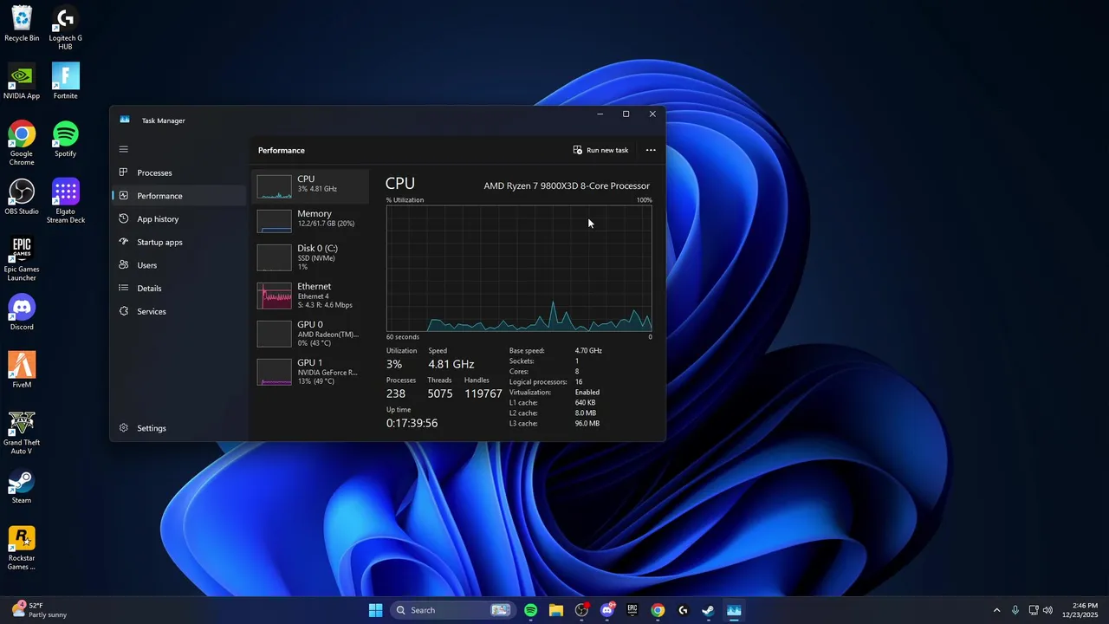Select the Ethernet performance item
The width and height of the screenshot is (1109, 624).
tap(310, 296)
